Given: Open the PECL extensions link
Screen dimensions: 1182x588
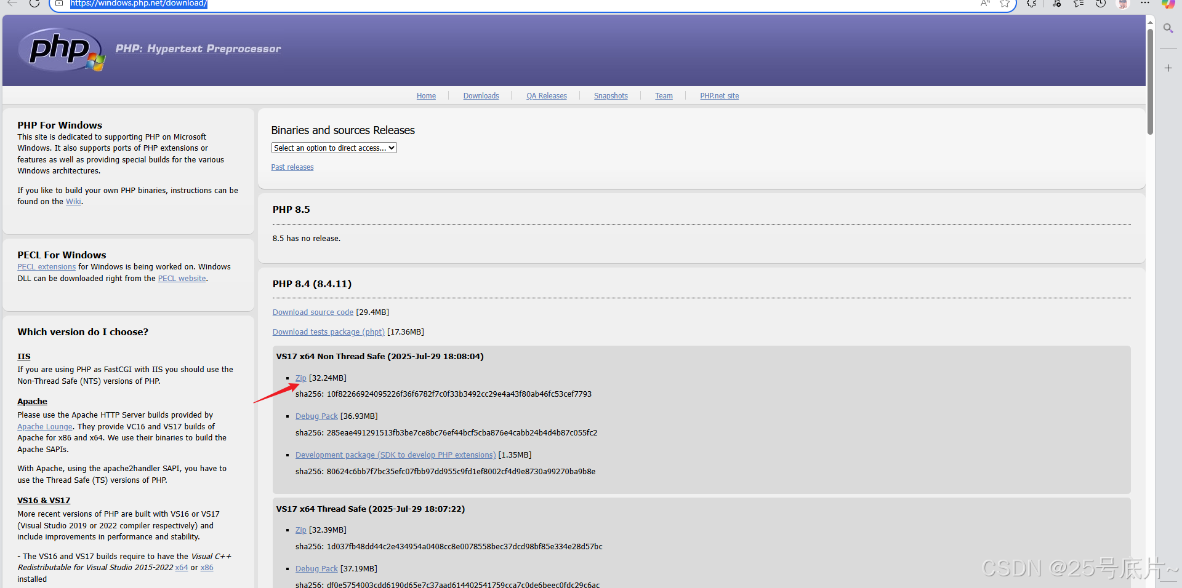Looking at the screenshot, I should (46, 267).
